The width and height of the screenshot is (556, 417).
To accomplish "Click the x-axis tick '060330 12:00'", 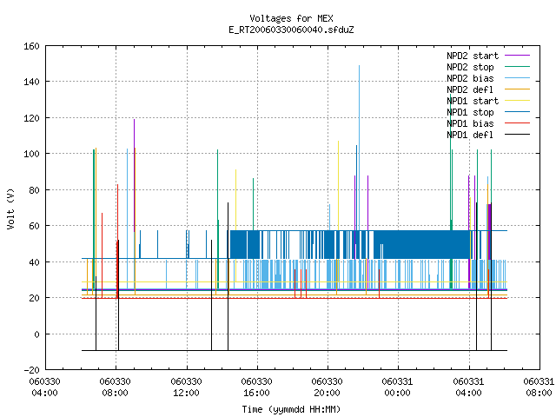I will point(186,387).
